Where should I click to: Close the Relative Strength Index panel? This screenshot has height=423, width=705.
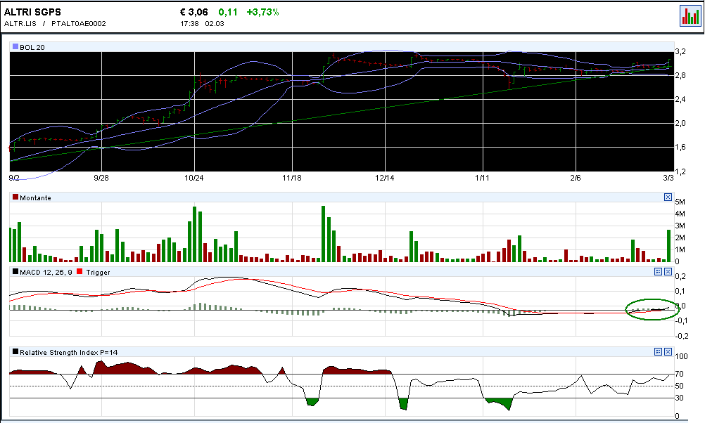pyautogui.click(x=668, y=350)
